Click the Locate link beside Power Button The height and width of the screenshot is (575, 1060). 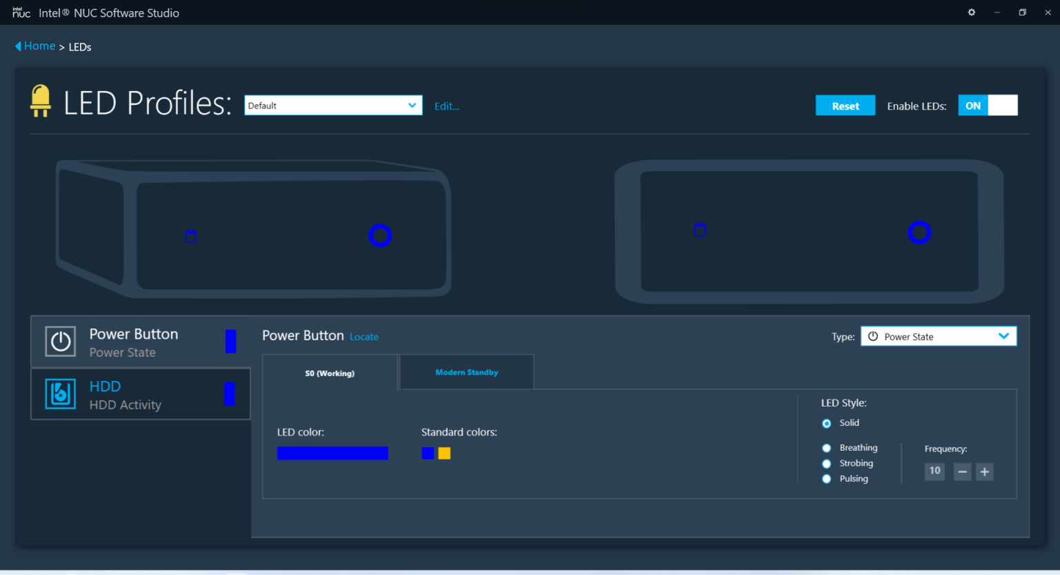tap(364, 337)
